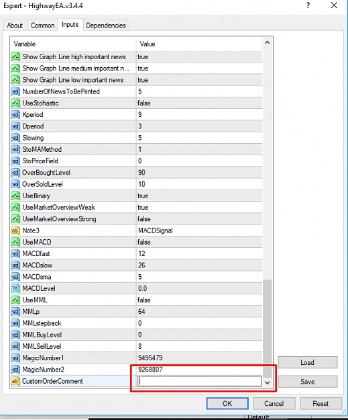Click the double-type icon next to MACDLevel
Screen dimensions: 348x420
click(x=15, y=288)
